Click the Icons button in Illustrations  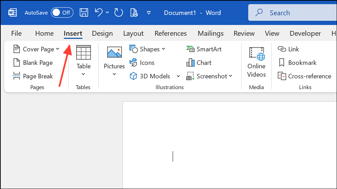click(142, 63)
